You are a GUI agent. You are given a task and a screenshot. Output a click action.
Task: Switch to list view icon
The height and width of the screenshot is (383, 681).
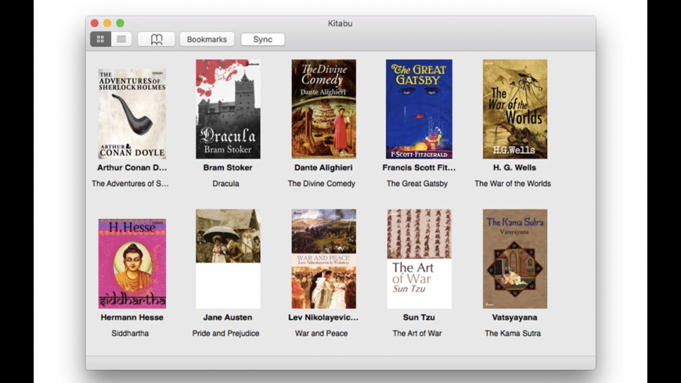121,39
